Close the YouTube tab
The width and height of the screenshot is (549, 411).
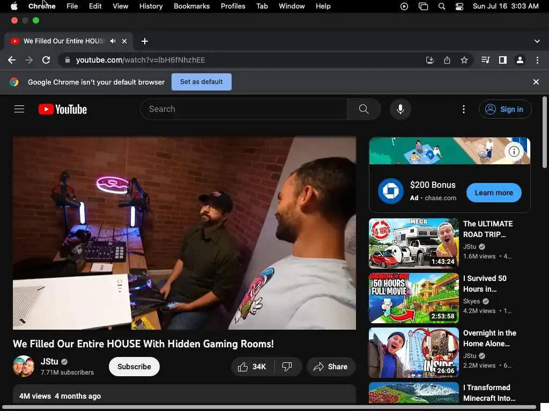[124, 41]
